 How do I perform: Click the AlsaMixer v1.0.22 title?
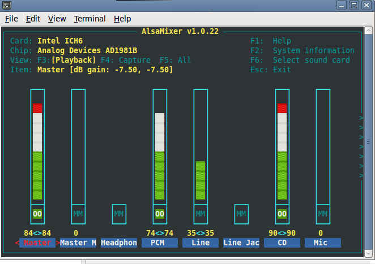[x=180, y=31]
